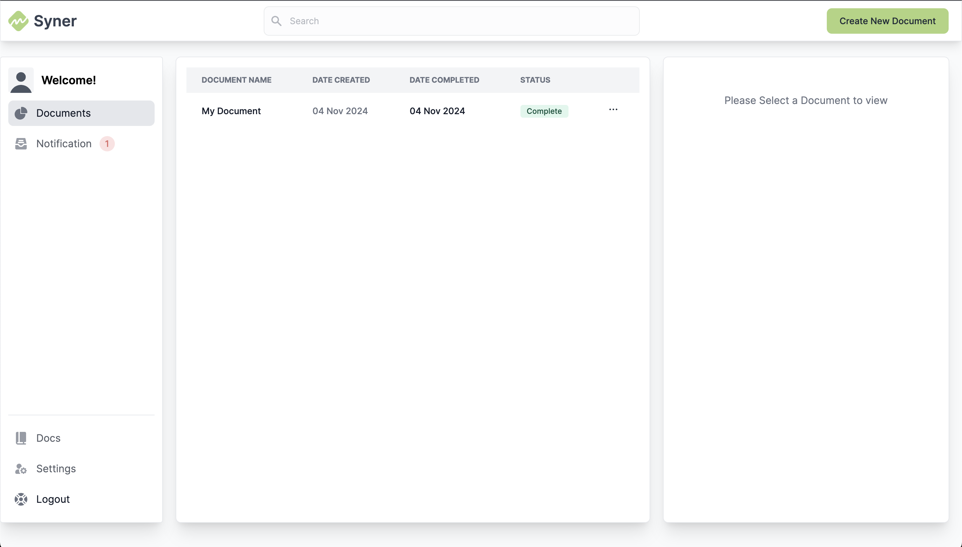Click the Settings user-gear icon
Image resolution: width=962 pixels, height=547 pixels.
point(21,469)
